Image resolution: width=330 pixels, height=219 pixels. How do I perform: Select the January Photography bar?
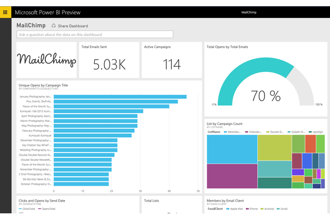pos(120,97)
